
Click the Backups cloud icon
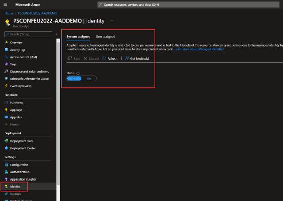point(6,193)
